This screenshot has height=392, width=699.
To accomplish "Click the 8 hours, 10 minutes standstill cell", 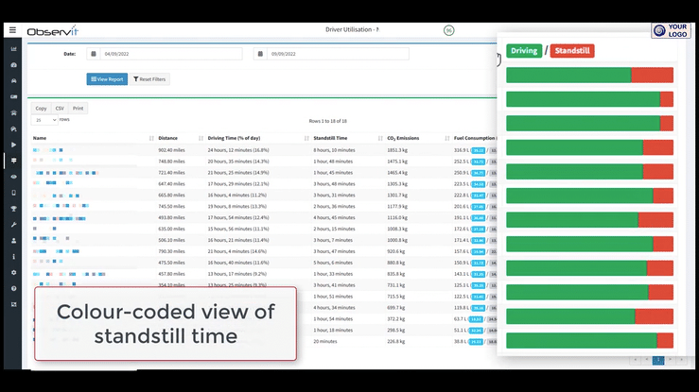I will point(334,150).
